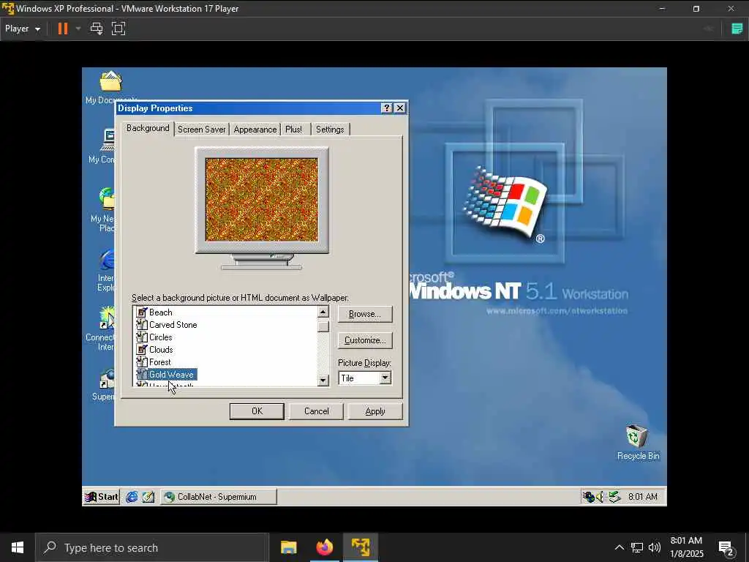Screen dimensions: 749x562
Task: Click the host volume tray icon
Action: (x=655, y=547)
